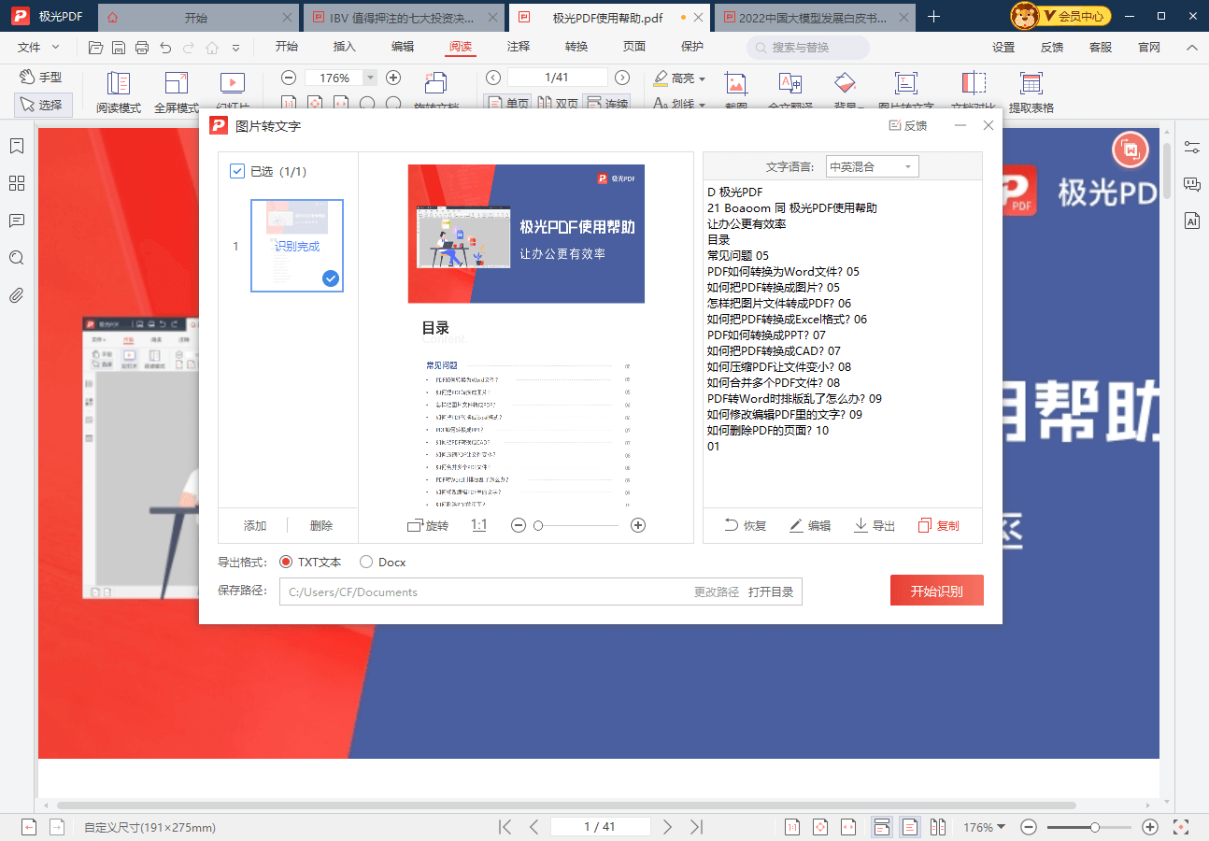This screenshot has width=1209, height=841.
Task: Jump to the first page in status bar
Action: [x=505, y=827]
